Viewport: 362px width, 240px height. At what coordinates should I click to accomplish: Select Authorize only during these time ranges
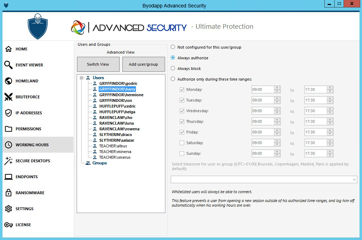click(x=173, y=79)
